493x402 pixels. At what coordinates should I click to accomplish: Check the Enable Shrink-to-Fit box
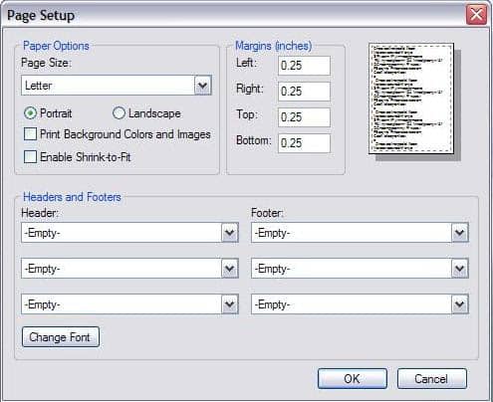(30, 157)
